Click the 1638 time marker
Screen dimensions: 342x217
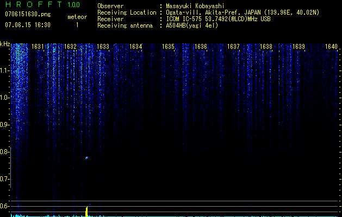(266, 47)
